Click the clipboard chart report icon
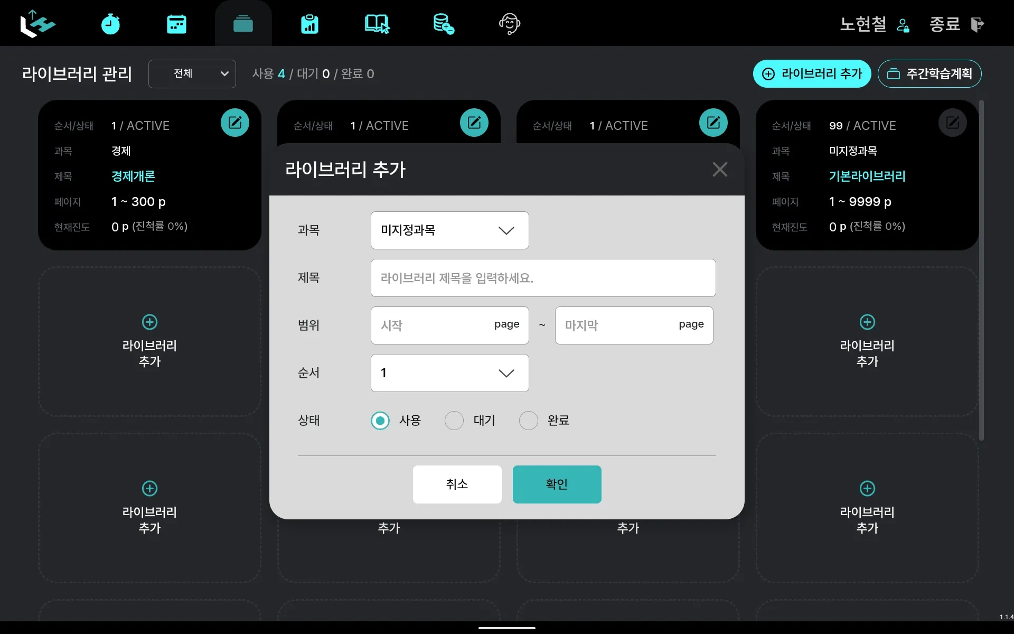This screenshot has width=1014, height=634. point(309,24)
